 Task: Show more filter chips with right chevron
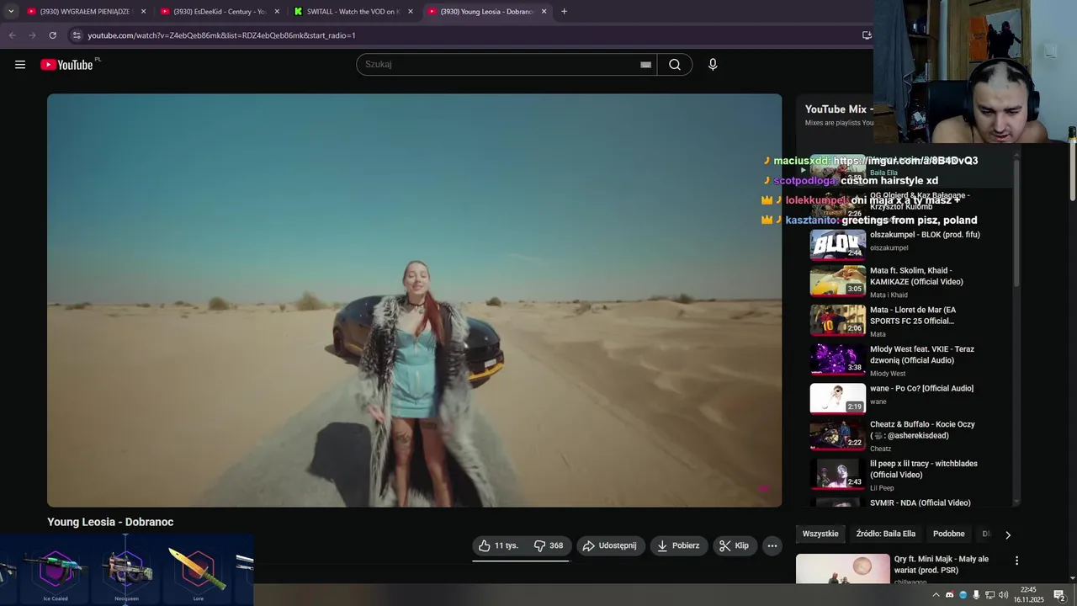click(x=1008, y=534)
